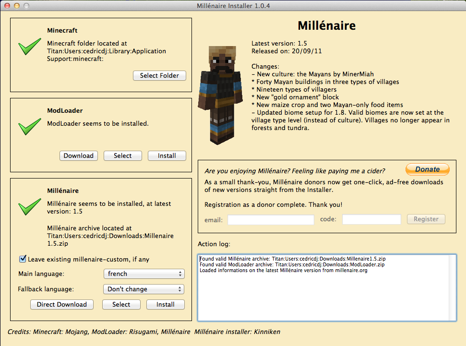Toggle Leave existing millenaire-custom checkbox
The image size is (466, 346).
23,259
